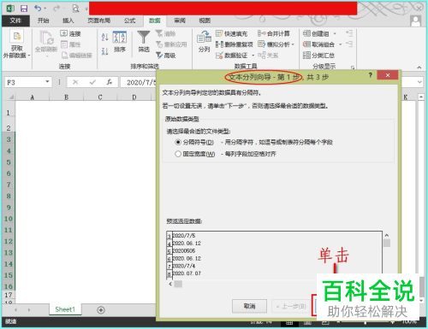Collapse the ribbon with the chevron arrow
Screen dimensions: 428x329
[x=419, y=68]
